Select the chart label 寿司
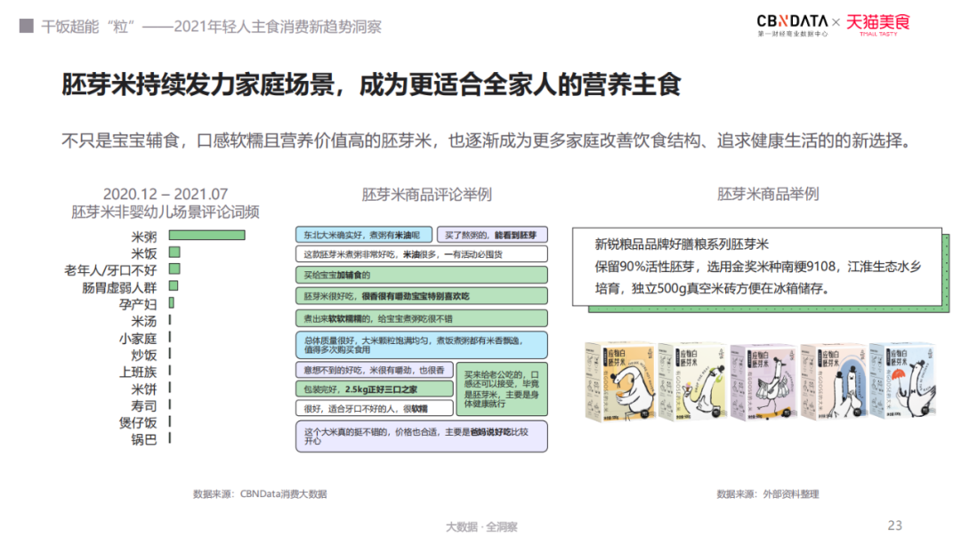The width and height of the screenshot is (961, 545). click(144, 405)
